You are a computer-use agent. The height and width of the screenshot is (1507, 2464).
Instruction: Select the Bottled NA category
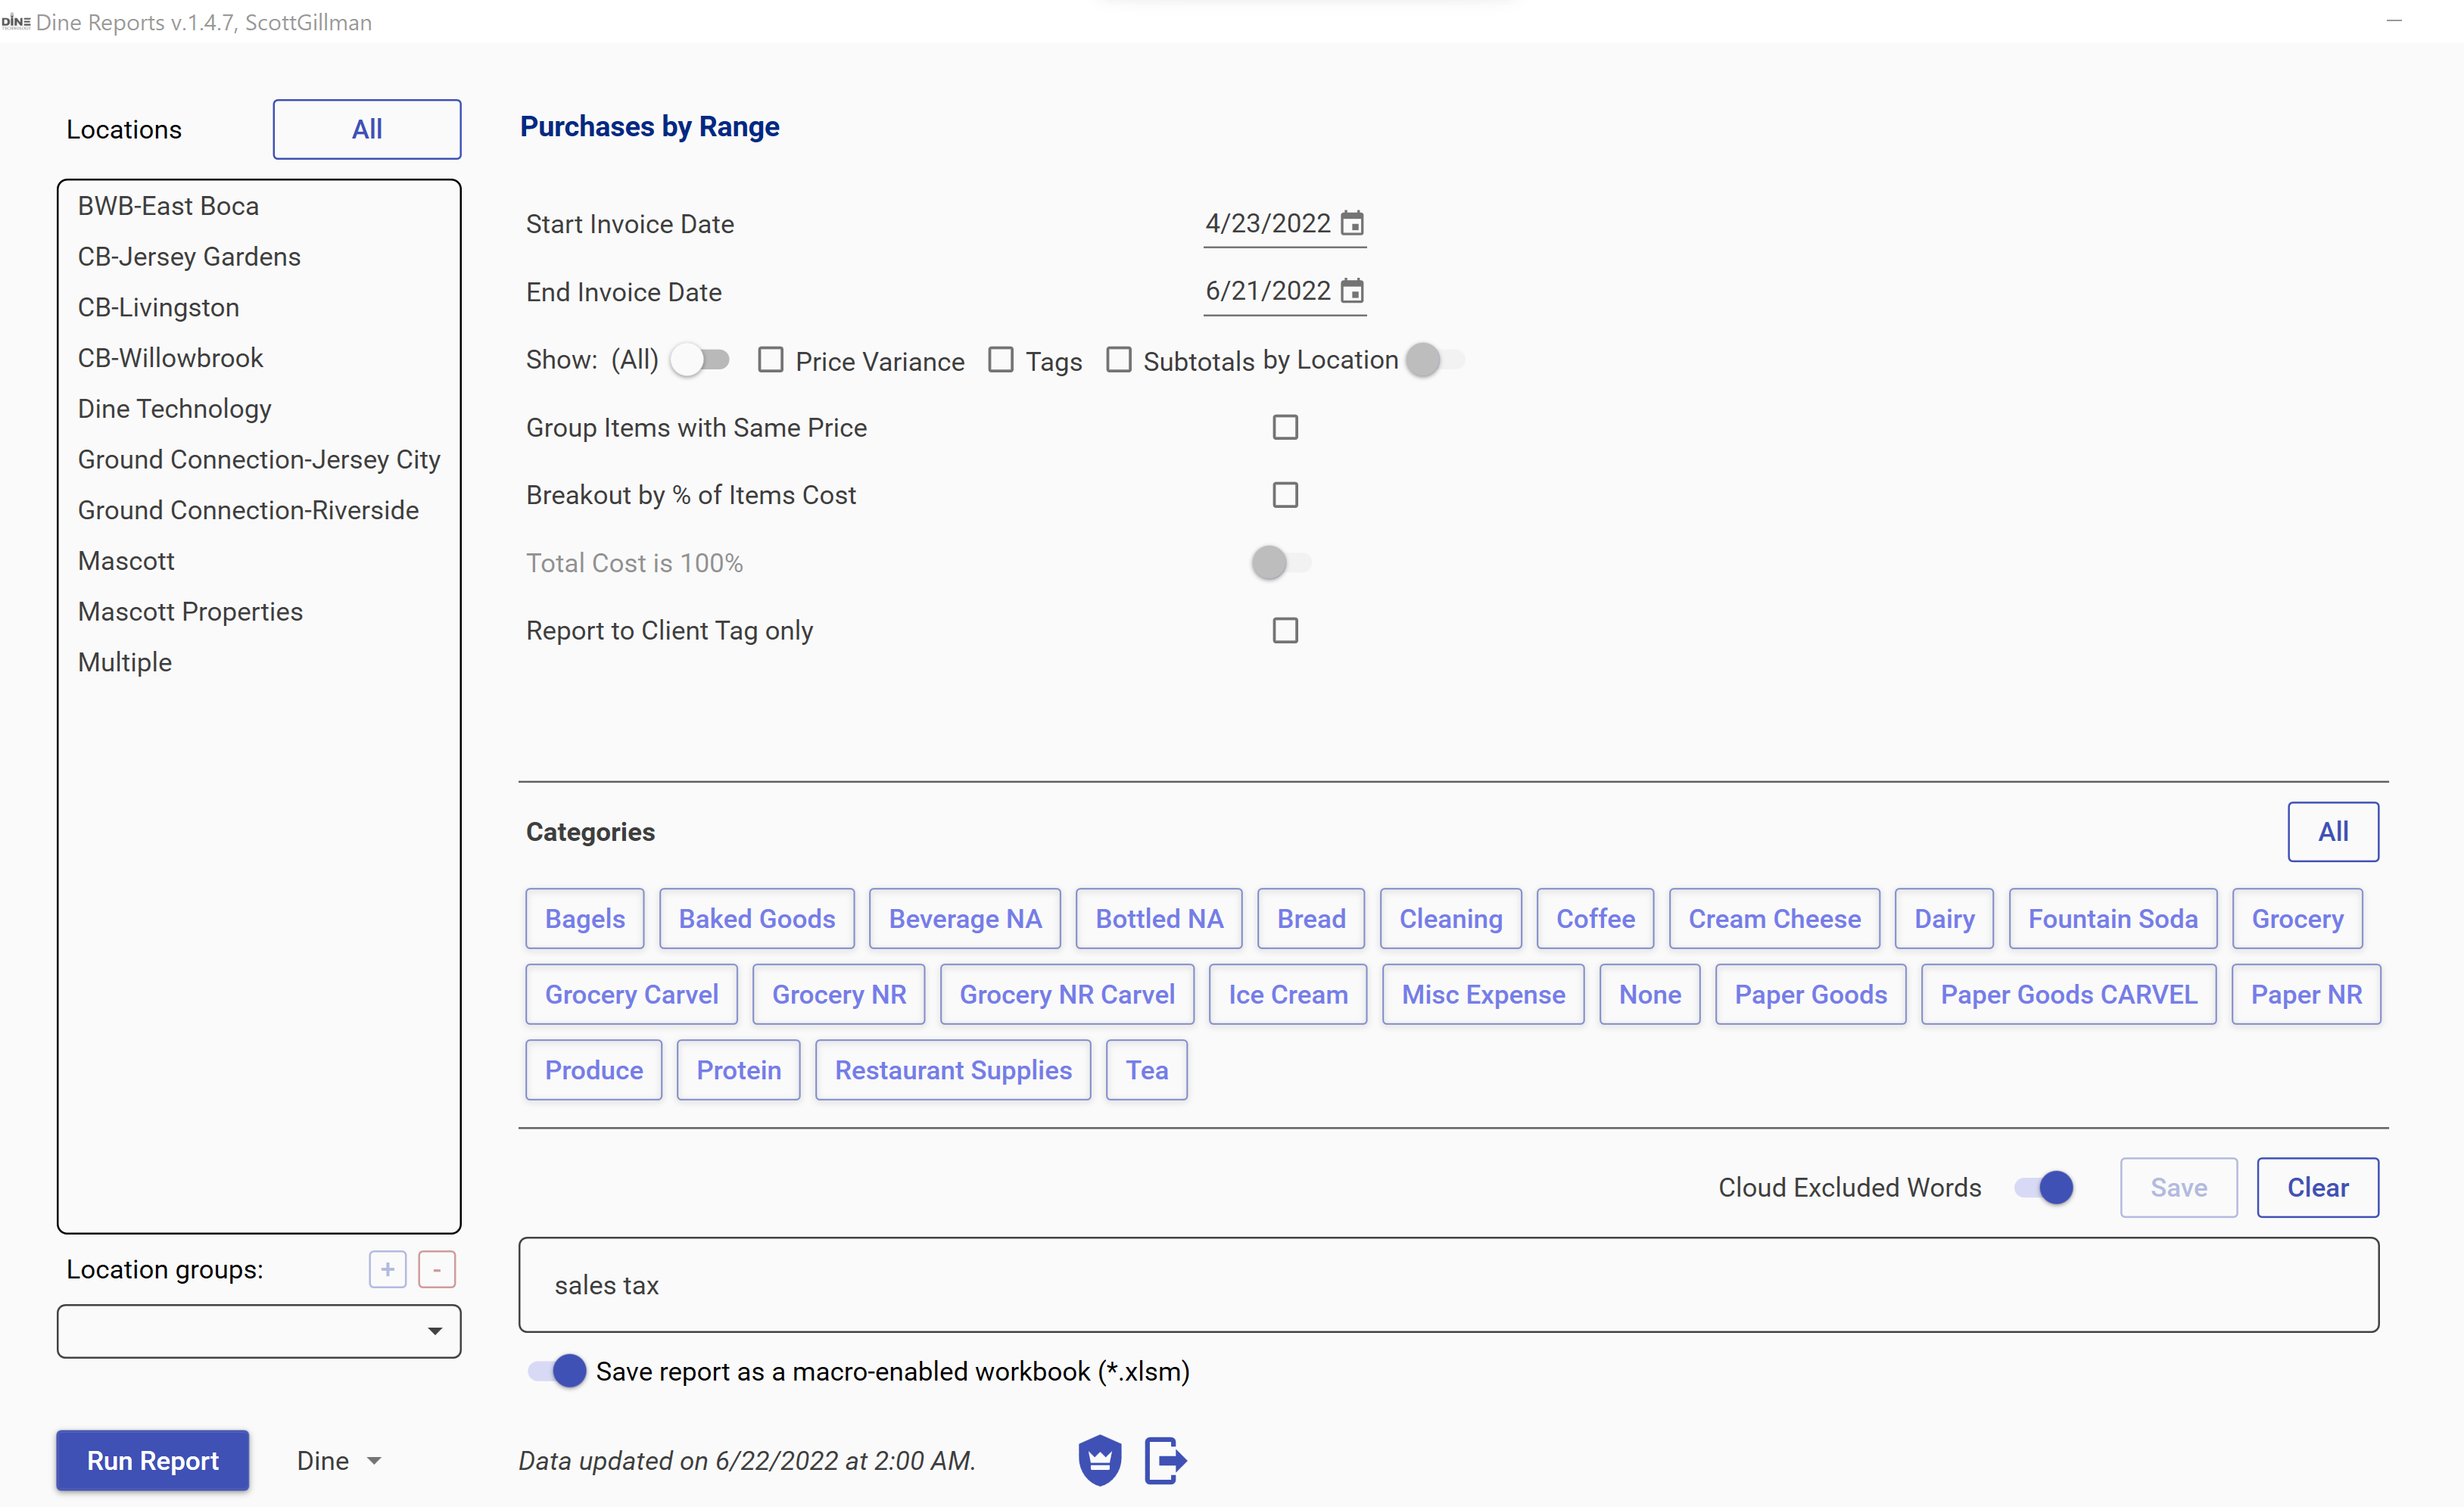[x=1159, y=919]
